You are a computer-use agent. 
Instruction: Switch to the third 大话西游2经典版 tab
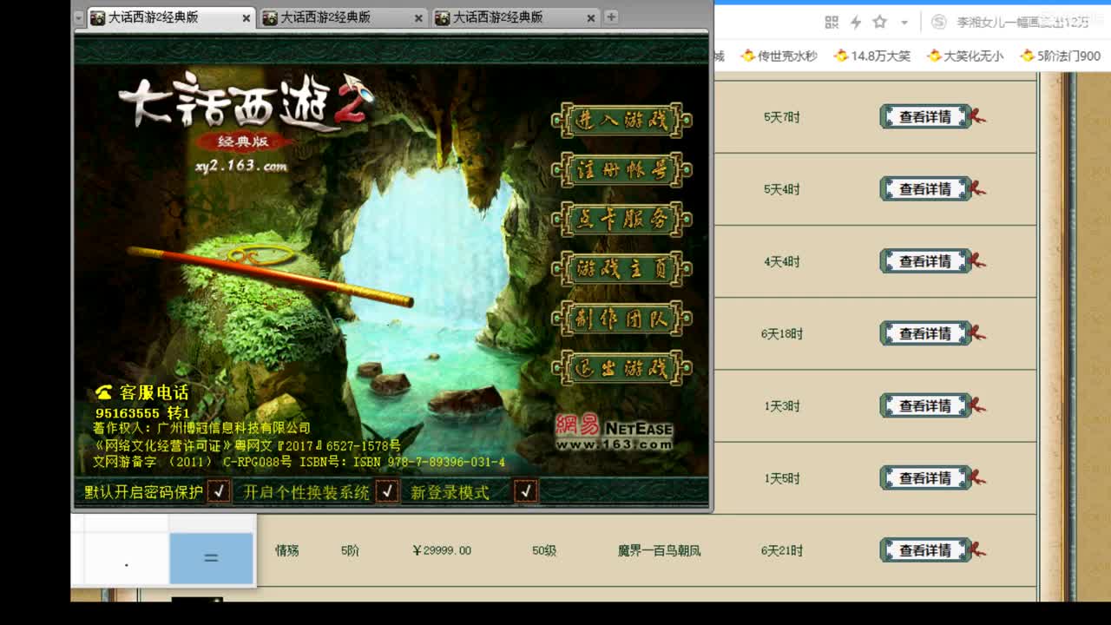[516, 17]
